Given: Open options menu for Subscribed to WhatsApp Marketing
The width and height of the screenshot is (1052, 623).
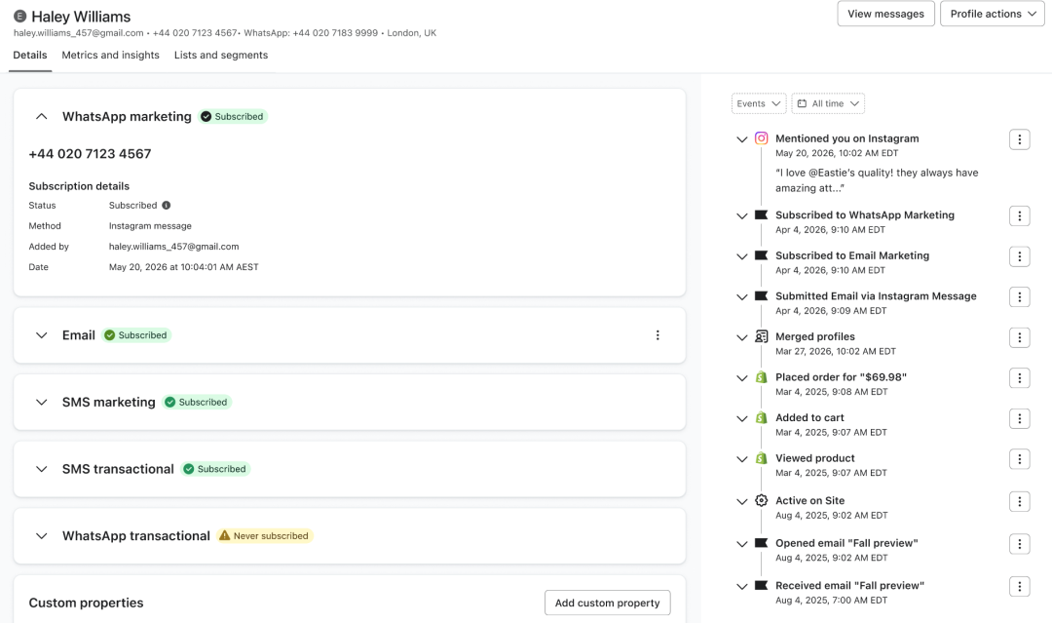Looking at the screenshot, I should coord(1019,216).
